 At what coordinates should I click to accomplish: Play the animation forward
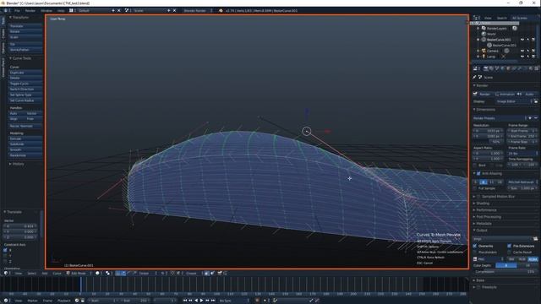pos(202,301)
